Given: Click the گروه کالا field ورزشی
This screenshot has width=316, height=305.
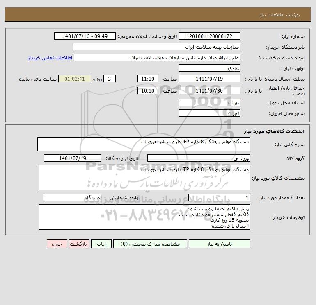Looking at the screenshot, I should (x=199, y=158).
